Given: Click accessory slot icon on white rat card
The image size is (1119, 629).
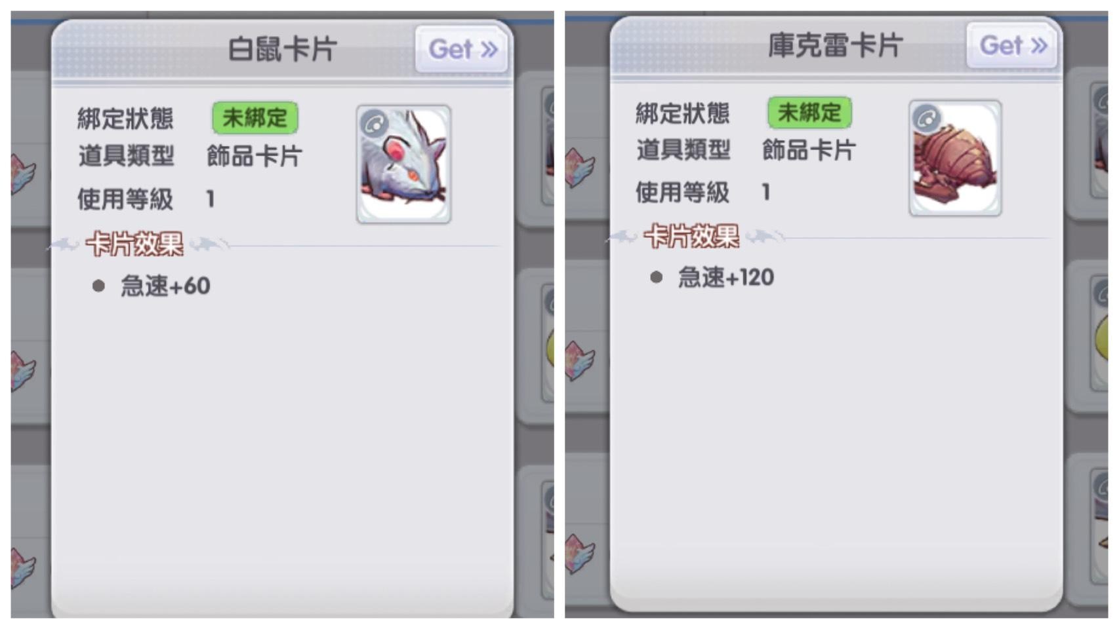Looking at the screenshot, I should coord(375,123).
